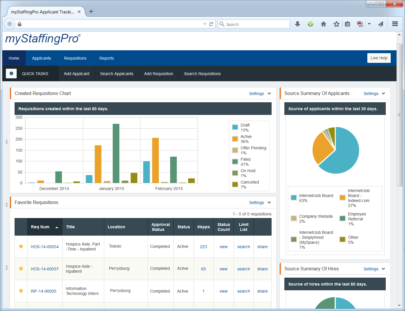
Task: Click the Quick Tasks gear icon
Action: pyautogui.click(x=11, y=73)
